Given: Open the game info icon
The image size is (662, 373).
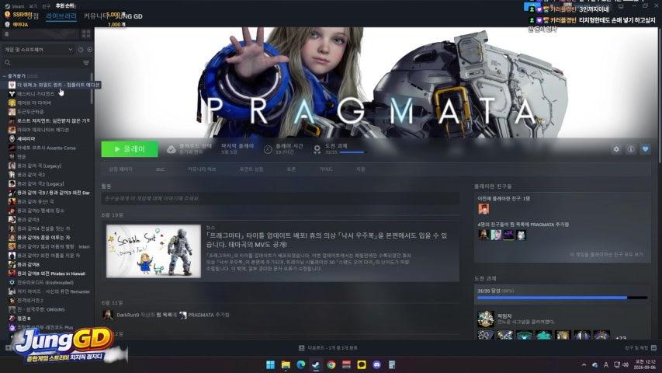Looking at the screenshot, I should (630, 149).
